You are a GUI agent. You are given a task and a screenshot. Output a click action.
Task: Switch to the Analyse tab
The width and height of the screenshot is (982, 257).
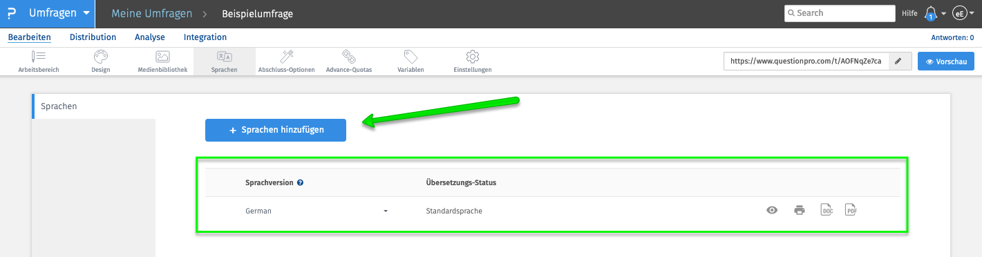pyautogui.click(x=150, y=37)
